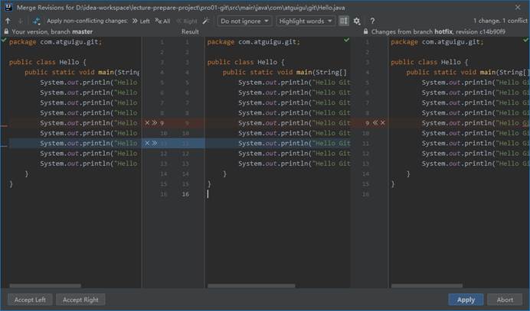Accept the left change on blue line 11

click(x=155, y=143)
